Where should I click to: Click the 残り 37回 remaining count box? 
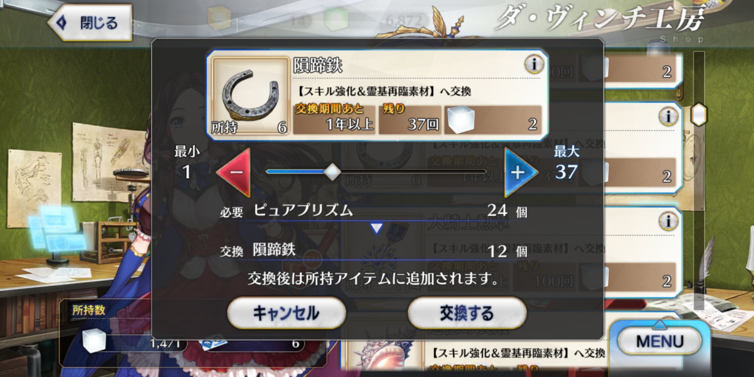(410, 119)
